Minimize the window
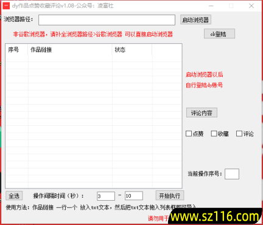This screenshot has width=263, height=225. tap(211, 6)
